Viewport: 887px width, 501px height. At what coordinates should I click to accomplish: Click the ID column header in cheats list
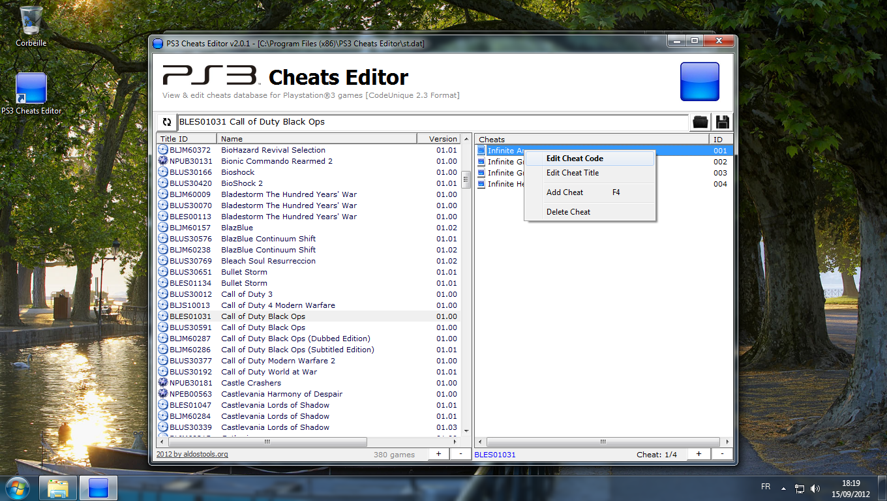point(721,139)
